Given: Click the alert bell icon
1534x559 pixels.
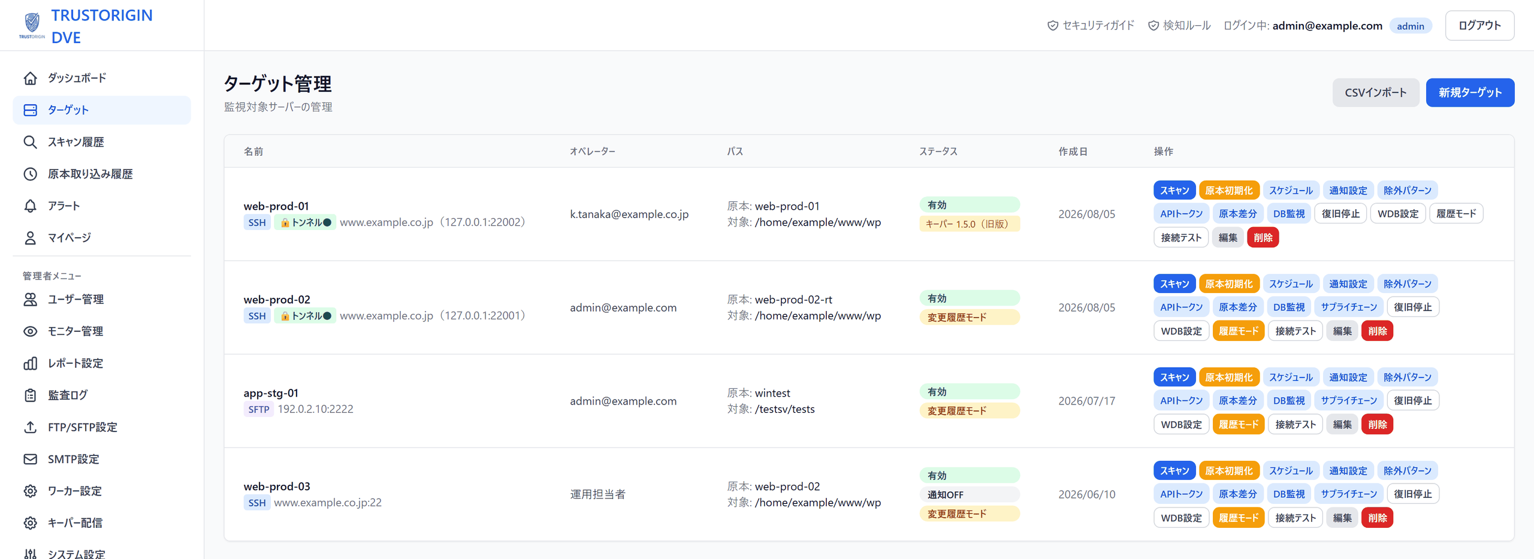Looking at the screenshot, I should click(x=31, y=206).
